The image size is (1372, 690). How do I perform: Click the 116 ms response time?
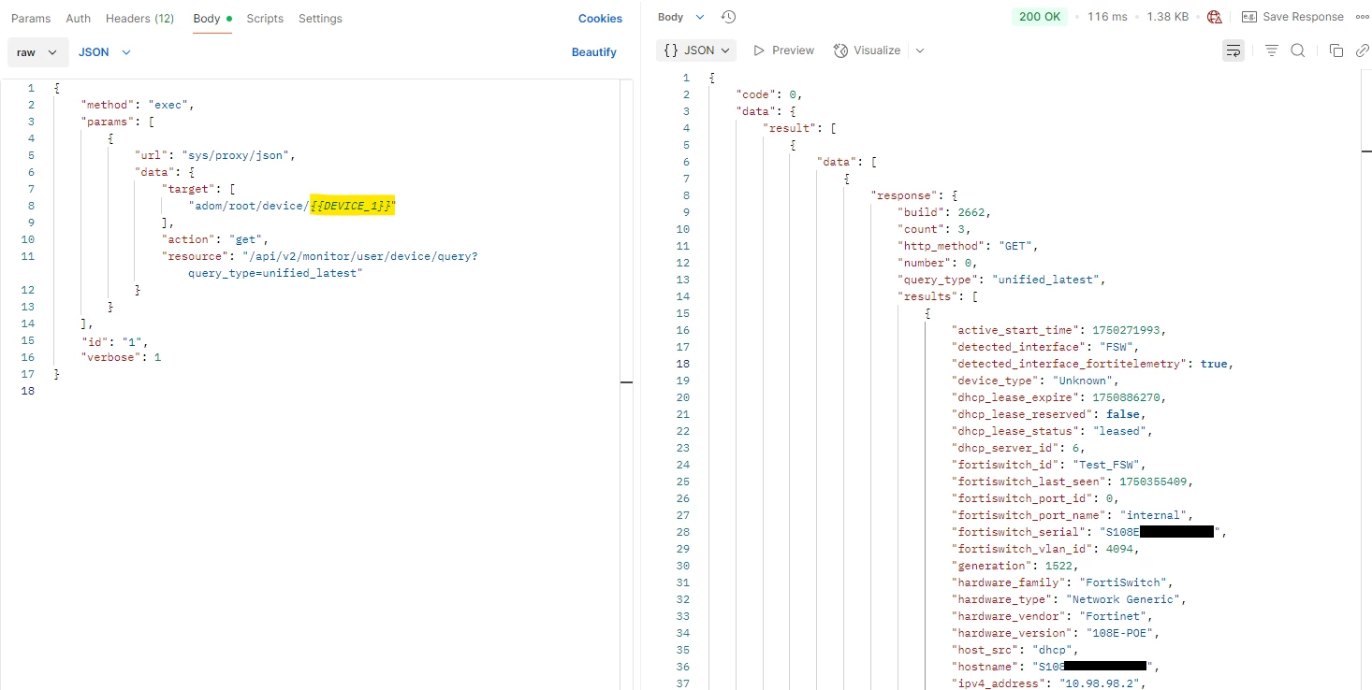1107,17
